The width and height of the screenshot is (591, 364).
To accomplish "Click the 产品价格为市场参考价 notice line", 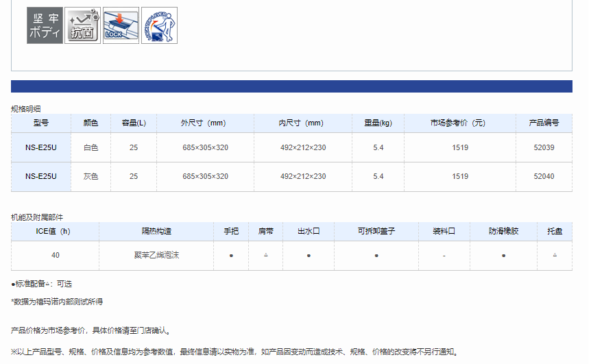I will tap(91, 331).
